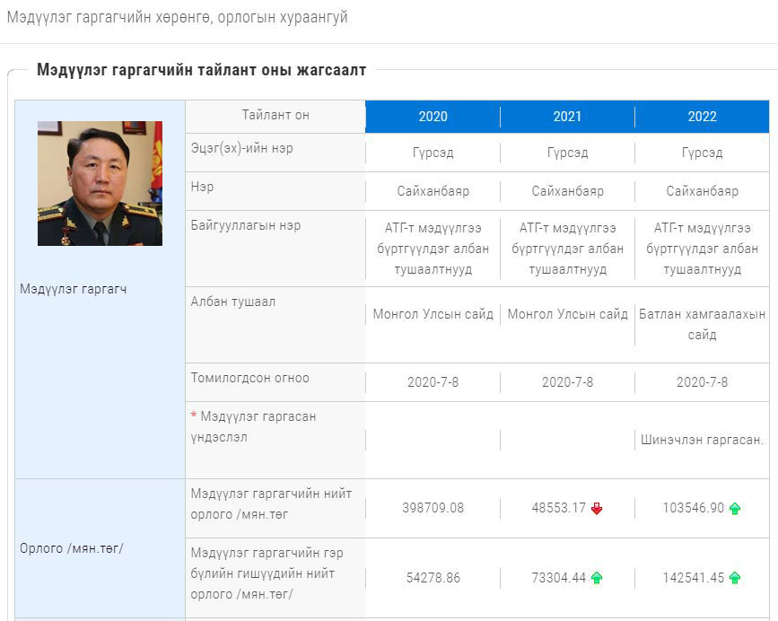Click the 2020 organization cell 'АТГ-т мэдүүлгээ бүртгүүлдэг'
Screen dimensions: 778x621
[433, 249]
